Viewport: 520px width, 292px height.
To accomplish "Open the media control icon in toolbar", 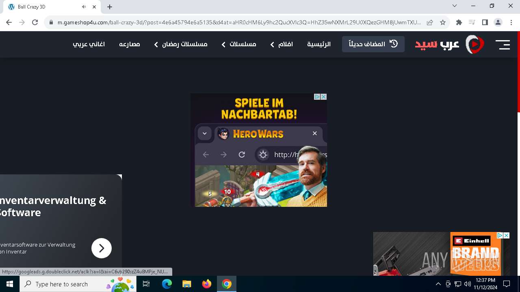I will [472, 22].
